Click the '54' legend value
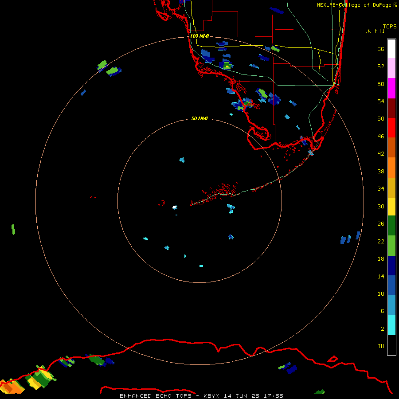The width and height of the screenshot is (399, 399). click(381, 101)
